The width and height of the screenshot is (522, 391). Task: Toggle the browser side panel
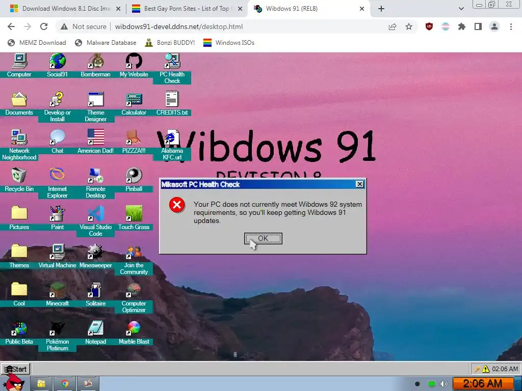(478, 26)
